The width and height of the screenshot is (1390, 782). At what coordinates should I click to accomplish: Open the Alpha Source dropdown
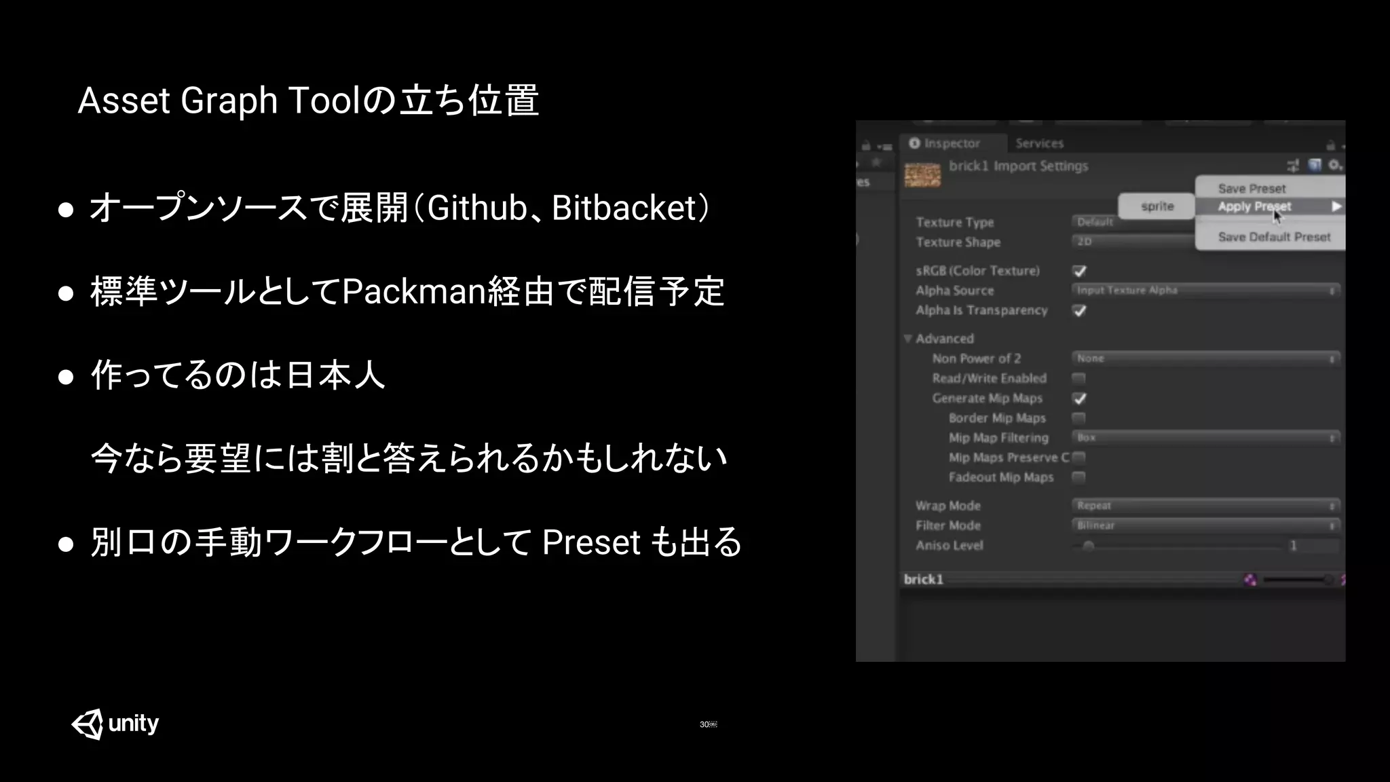click(x=1206, y=291)
